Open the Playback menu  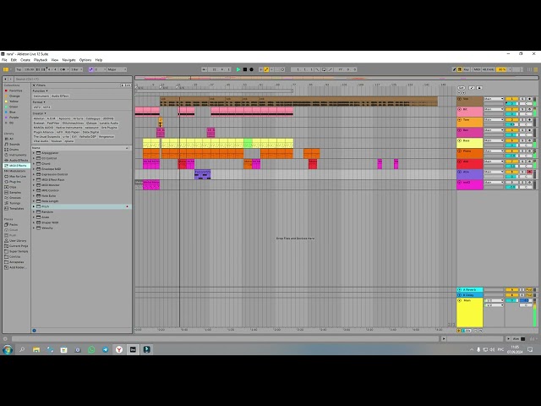41,60
